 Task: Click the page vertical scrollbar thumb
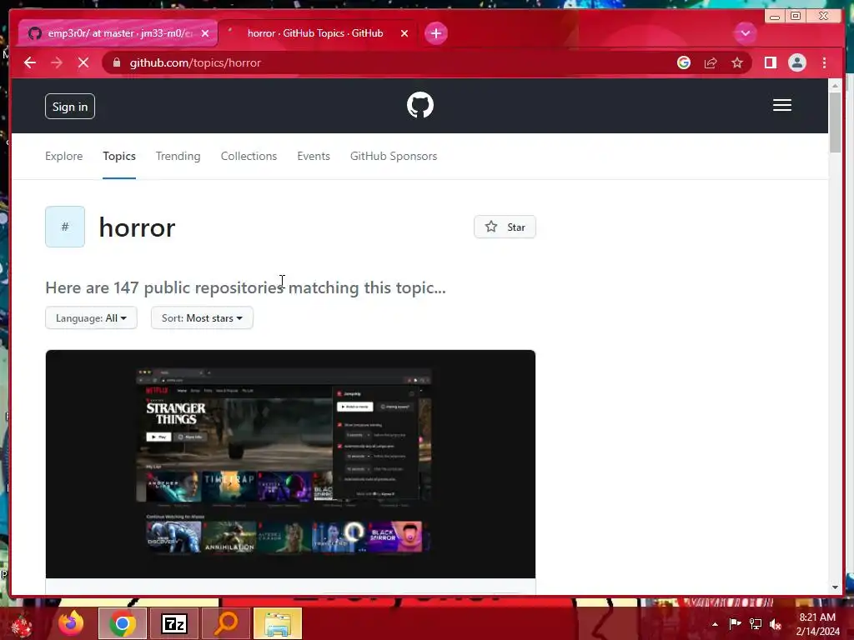(x=836, y=122)
